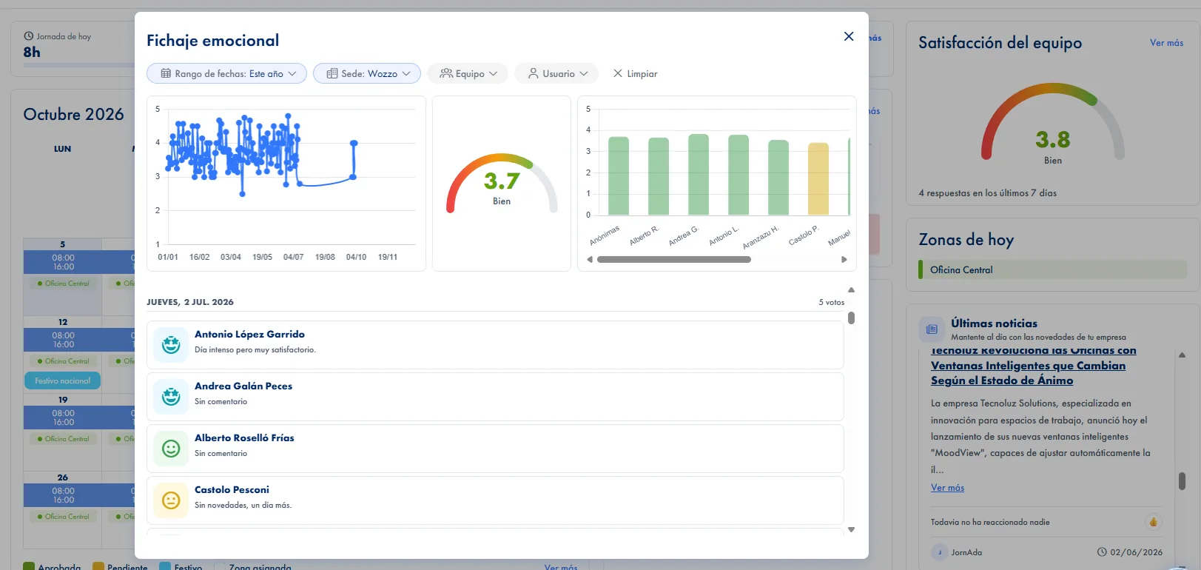Viewport: 1201px width, 570px height.
Task: Click the bar chart horizontal scrollbar thumb
Action: coord(674,260)
